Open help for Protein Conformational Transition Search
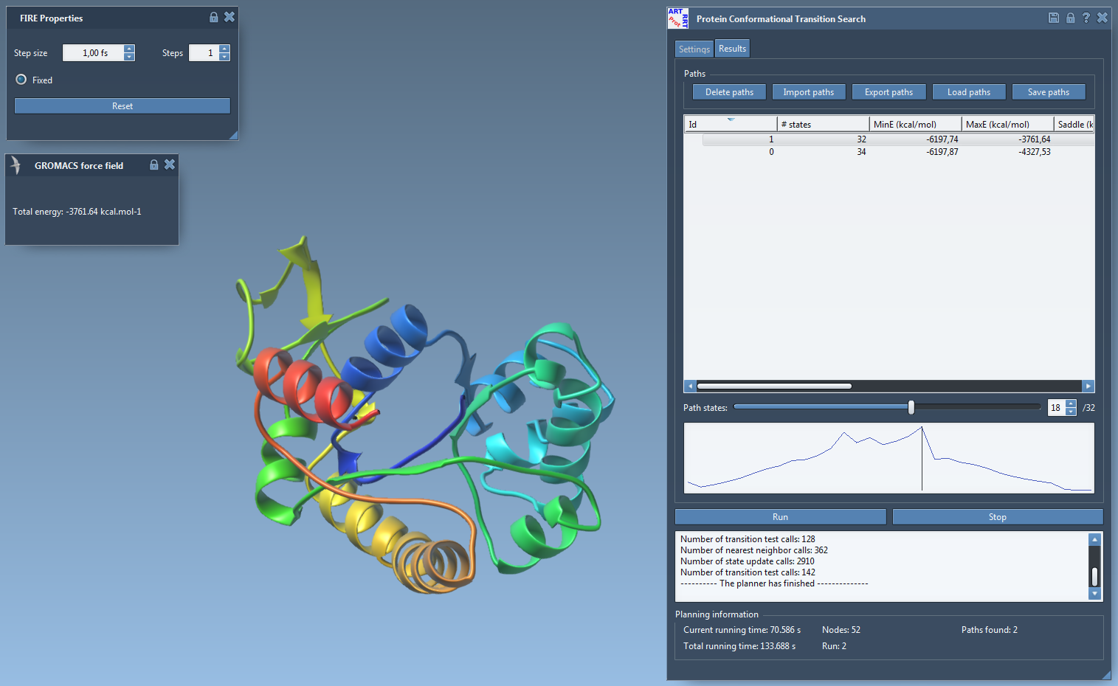The width and height of the screenshot is (1118, 686). tap(1086, 18)
